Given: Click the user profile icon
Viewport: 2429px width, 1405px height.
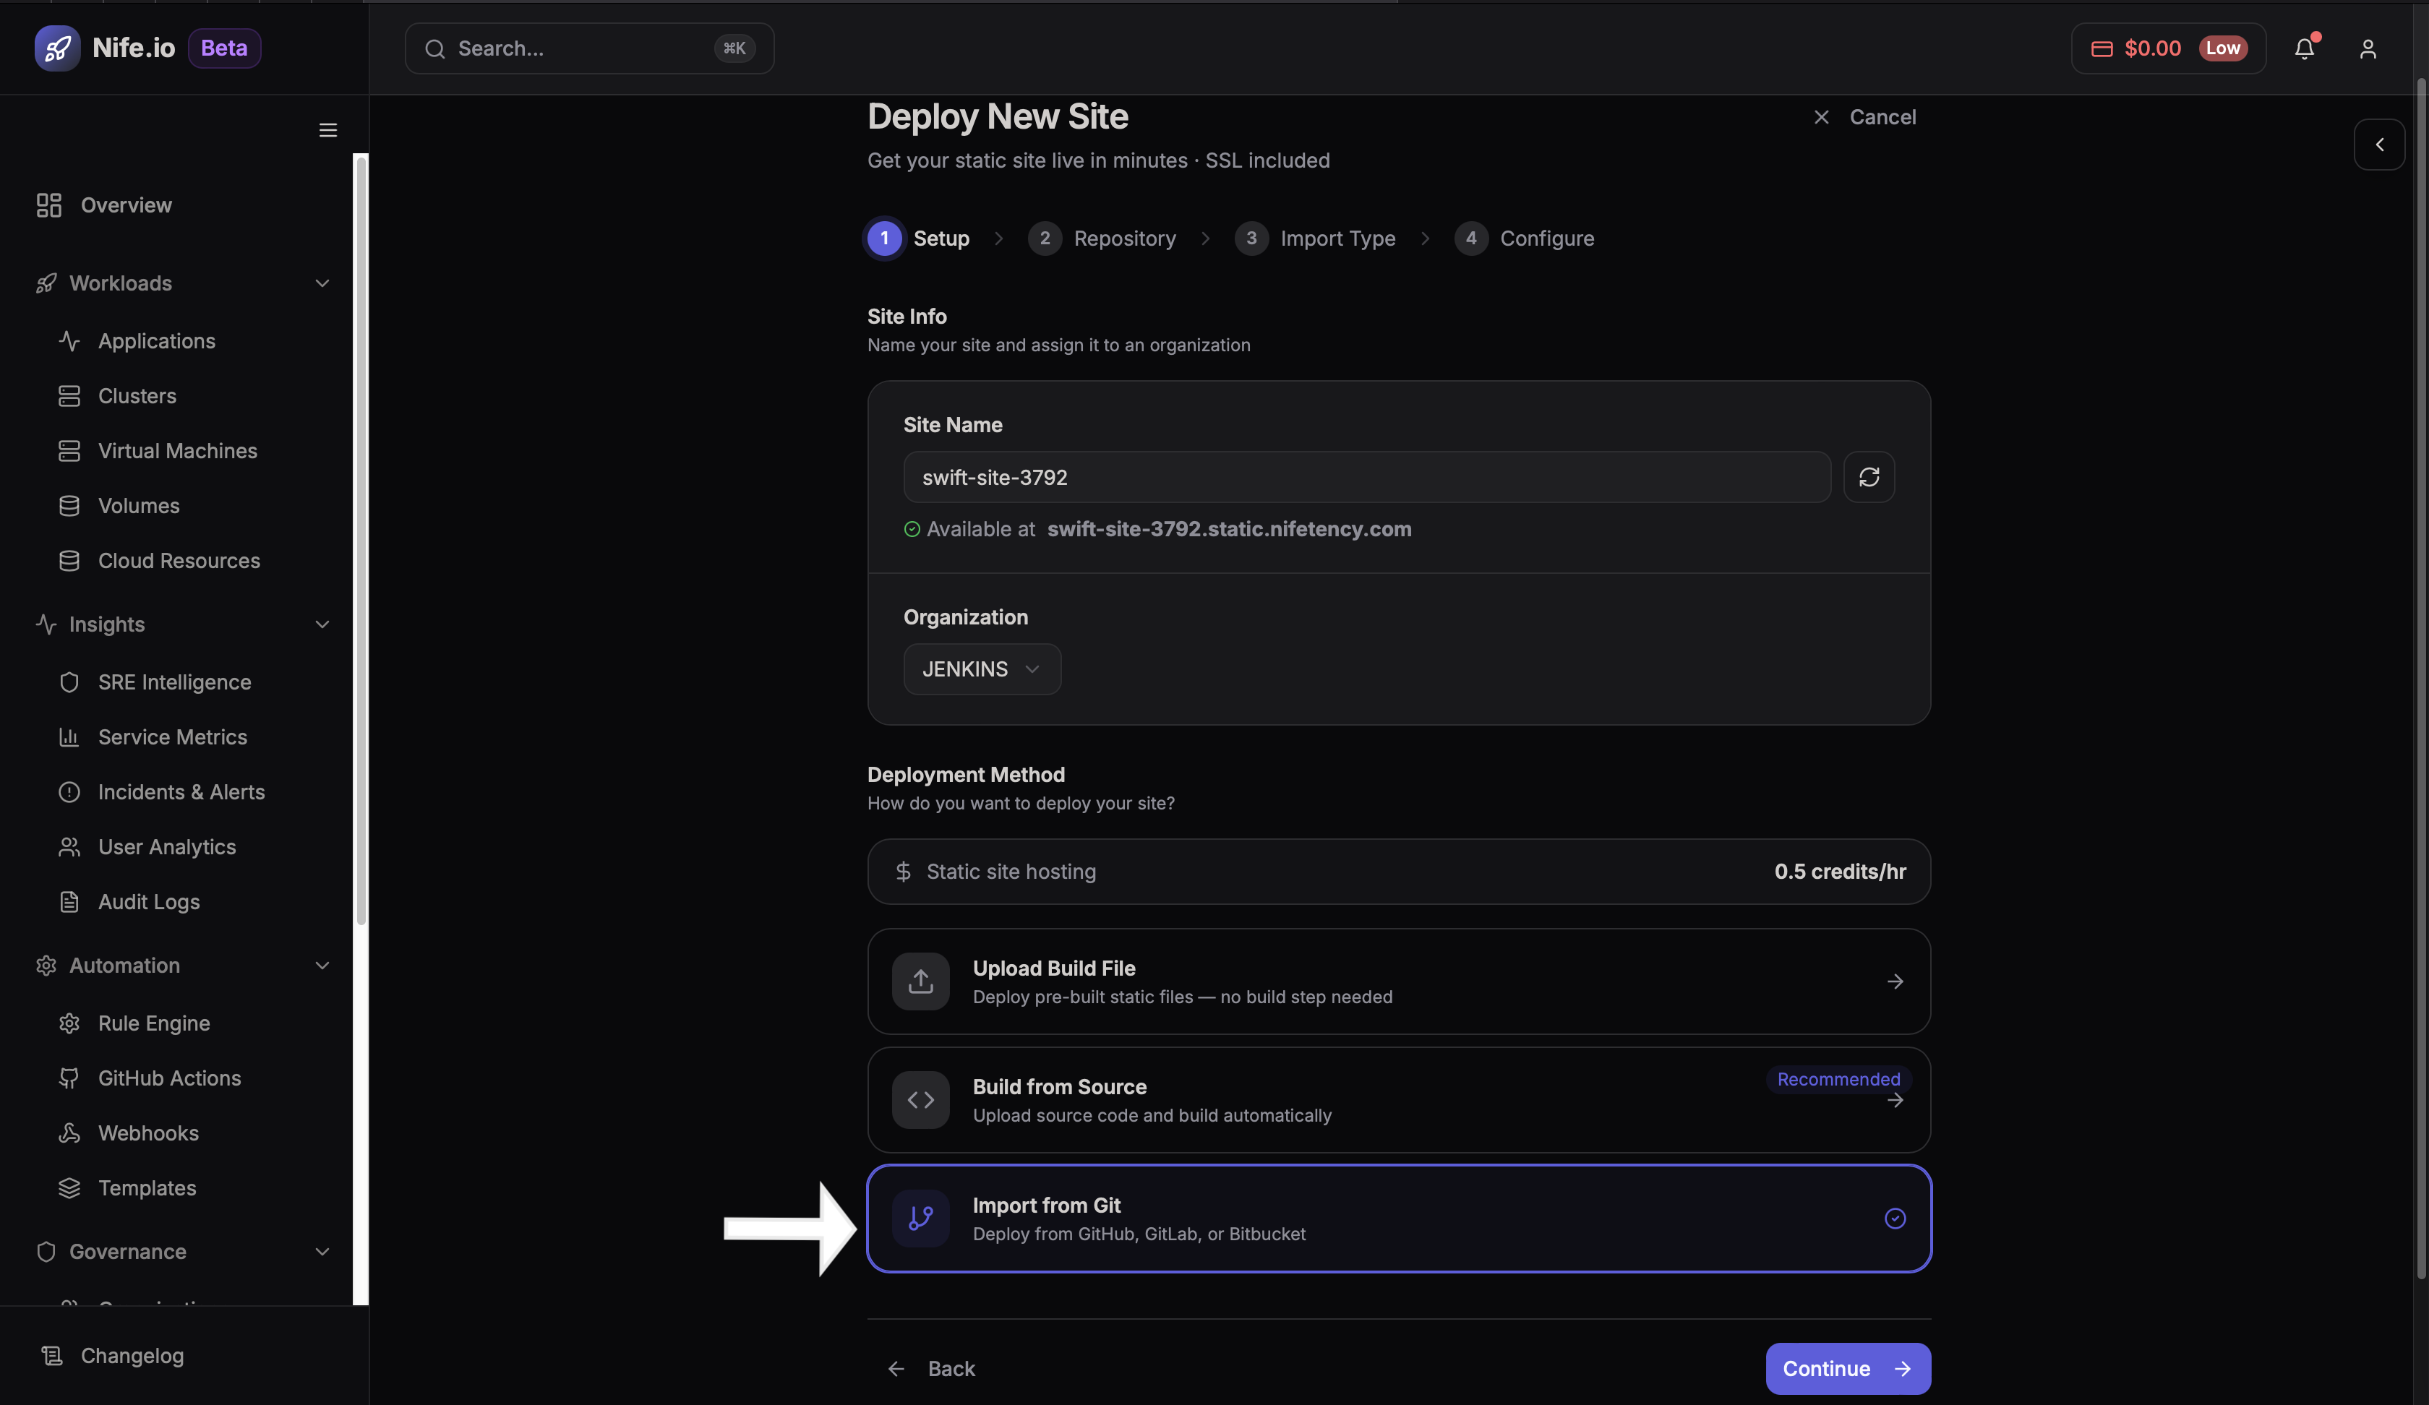Looking at the screenshot, I should point(2368,48).
